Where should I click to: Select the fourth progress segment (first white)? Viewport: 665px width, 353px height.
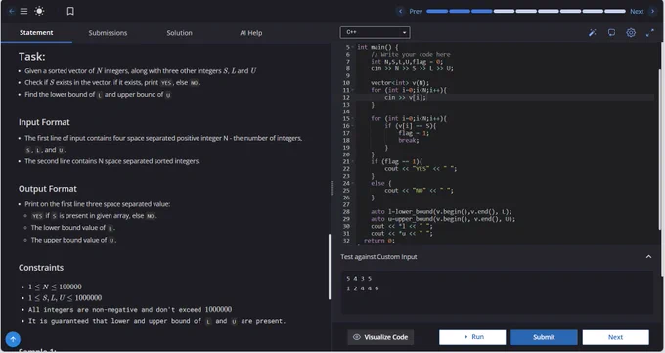pos(504,12)
